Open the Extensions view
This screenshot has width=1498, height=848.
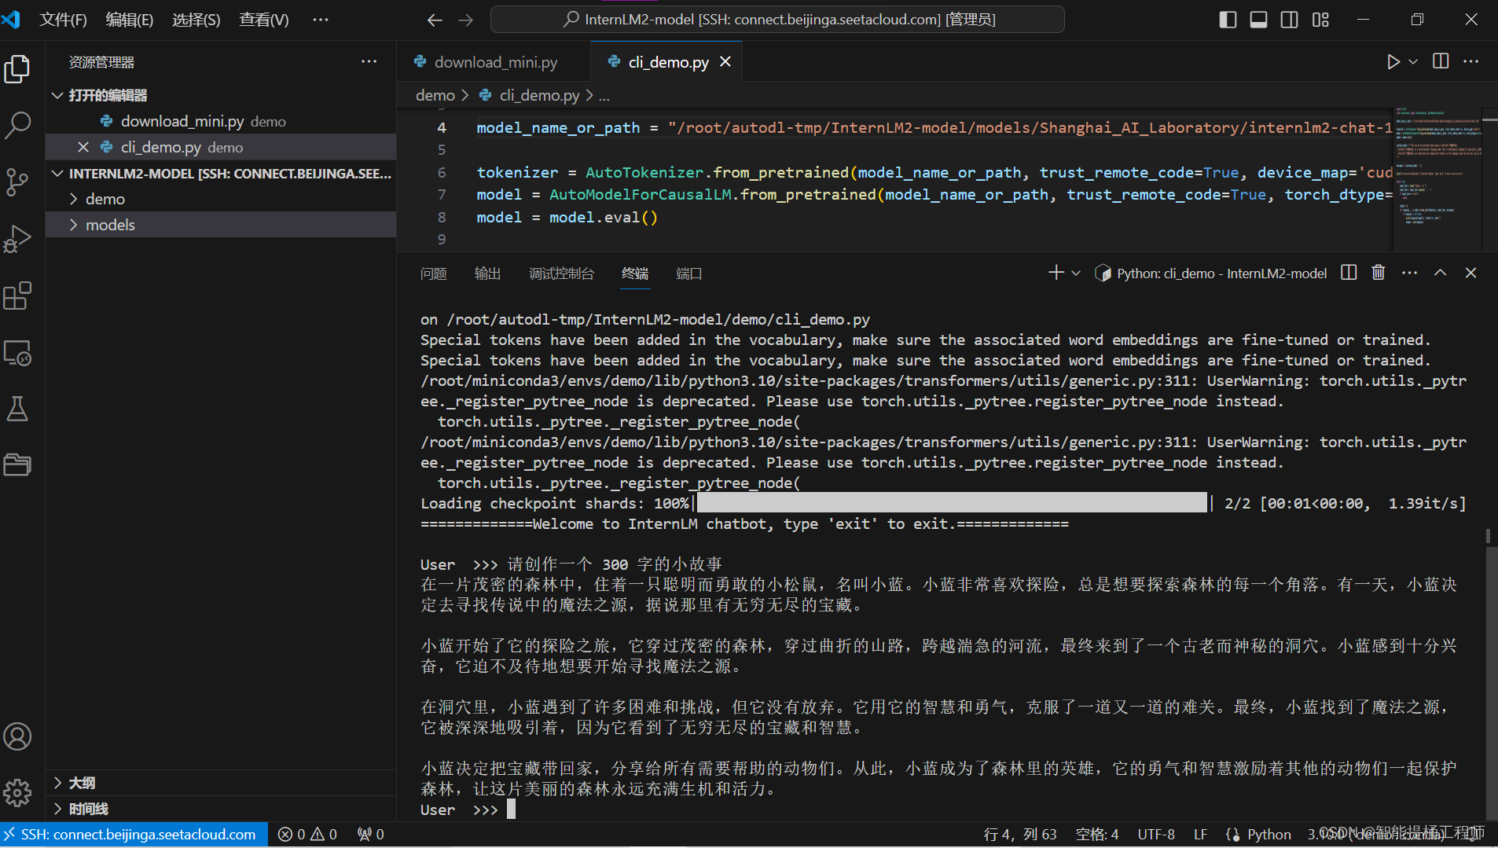pos(17,296)
